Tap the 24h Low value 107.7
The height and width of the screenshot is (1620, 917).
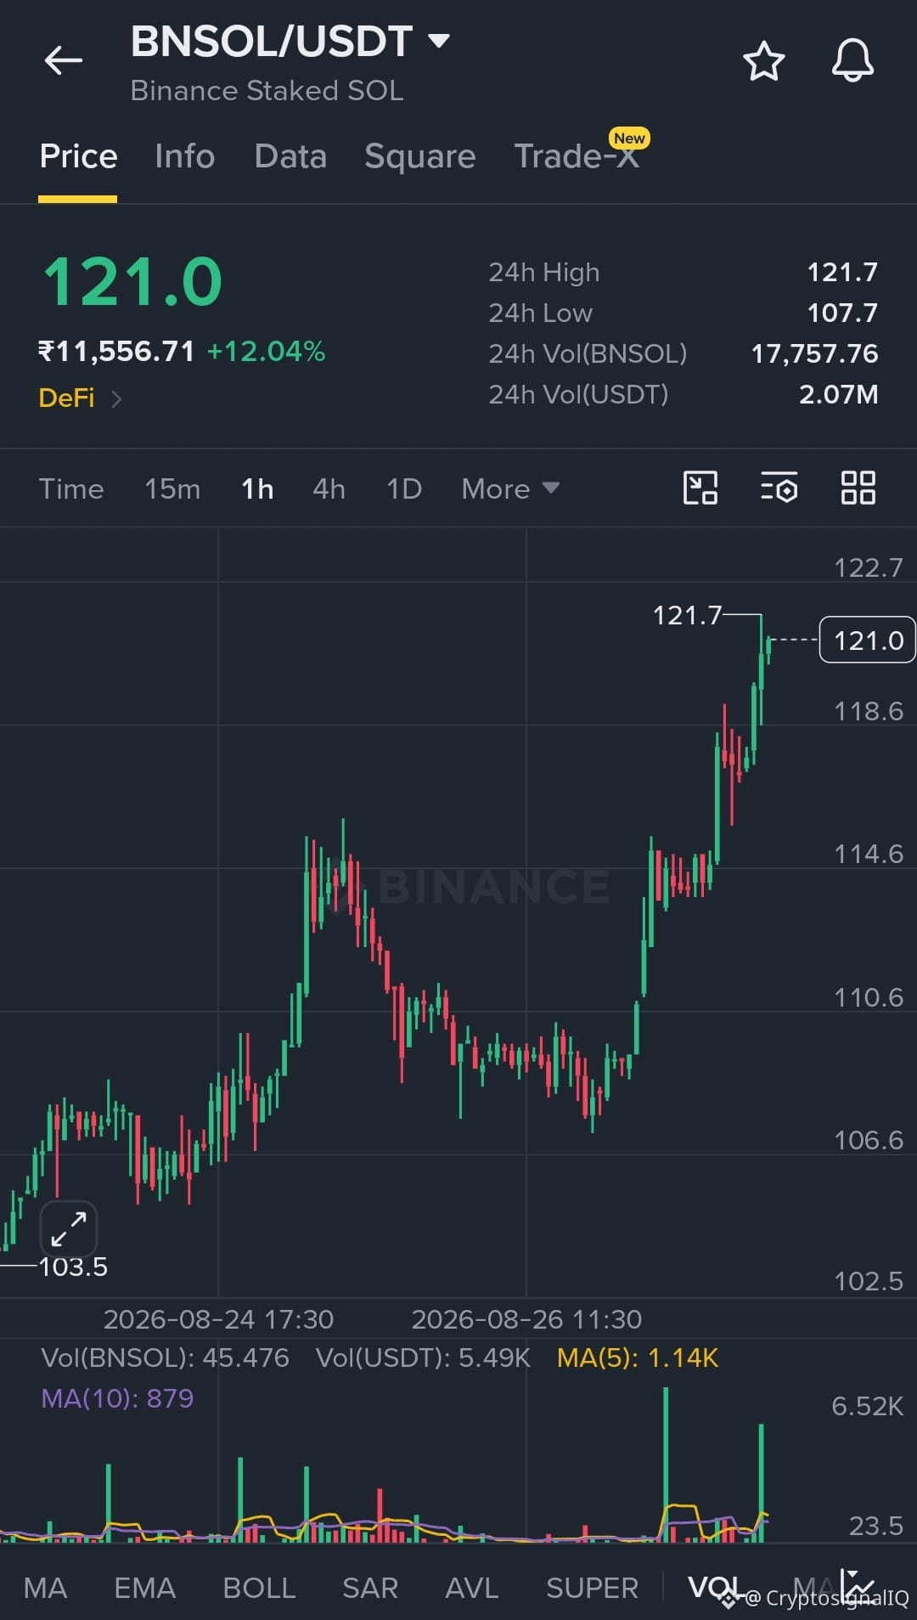(842, 313)
